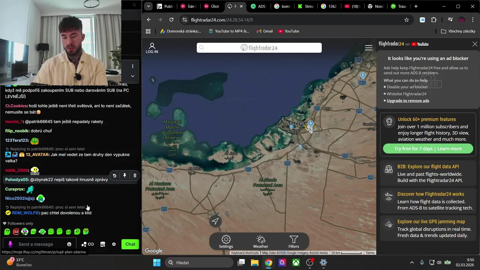Open the site information icon in address bar

[x=184, y=20]
